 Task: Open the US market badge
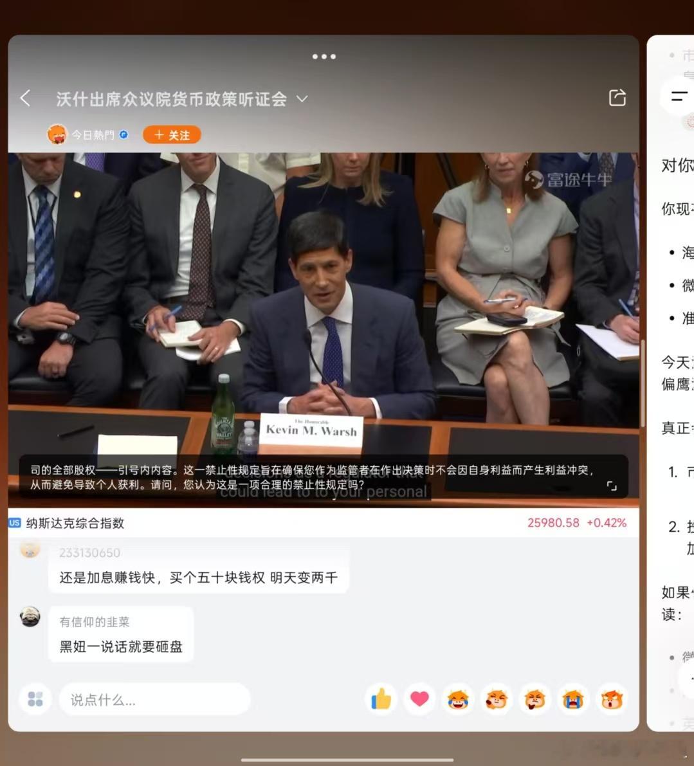tap(15, 523)
